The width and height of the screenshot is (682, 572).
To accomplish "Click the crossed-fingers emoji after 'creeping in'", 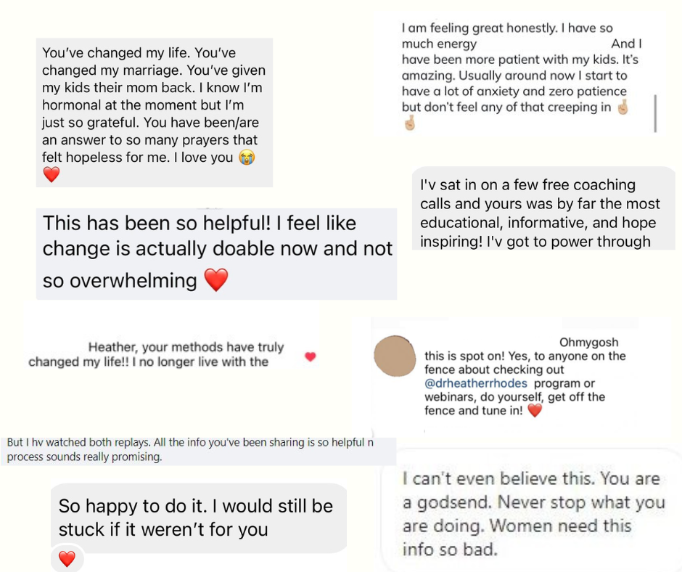I will click(623, 107).
